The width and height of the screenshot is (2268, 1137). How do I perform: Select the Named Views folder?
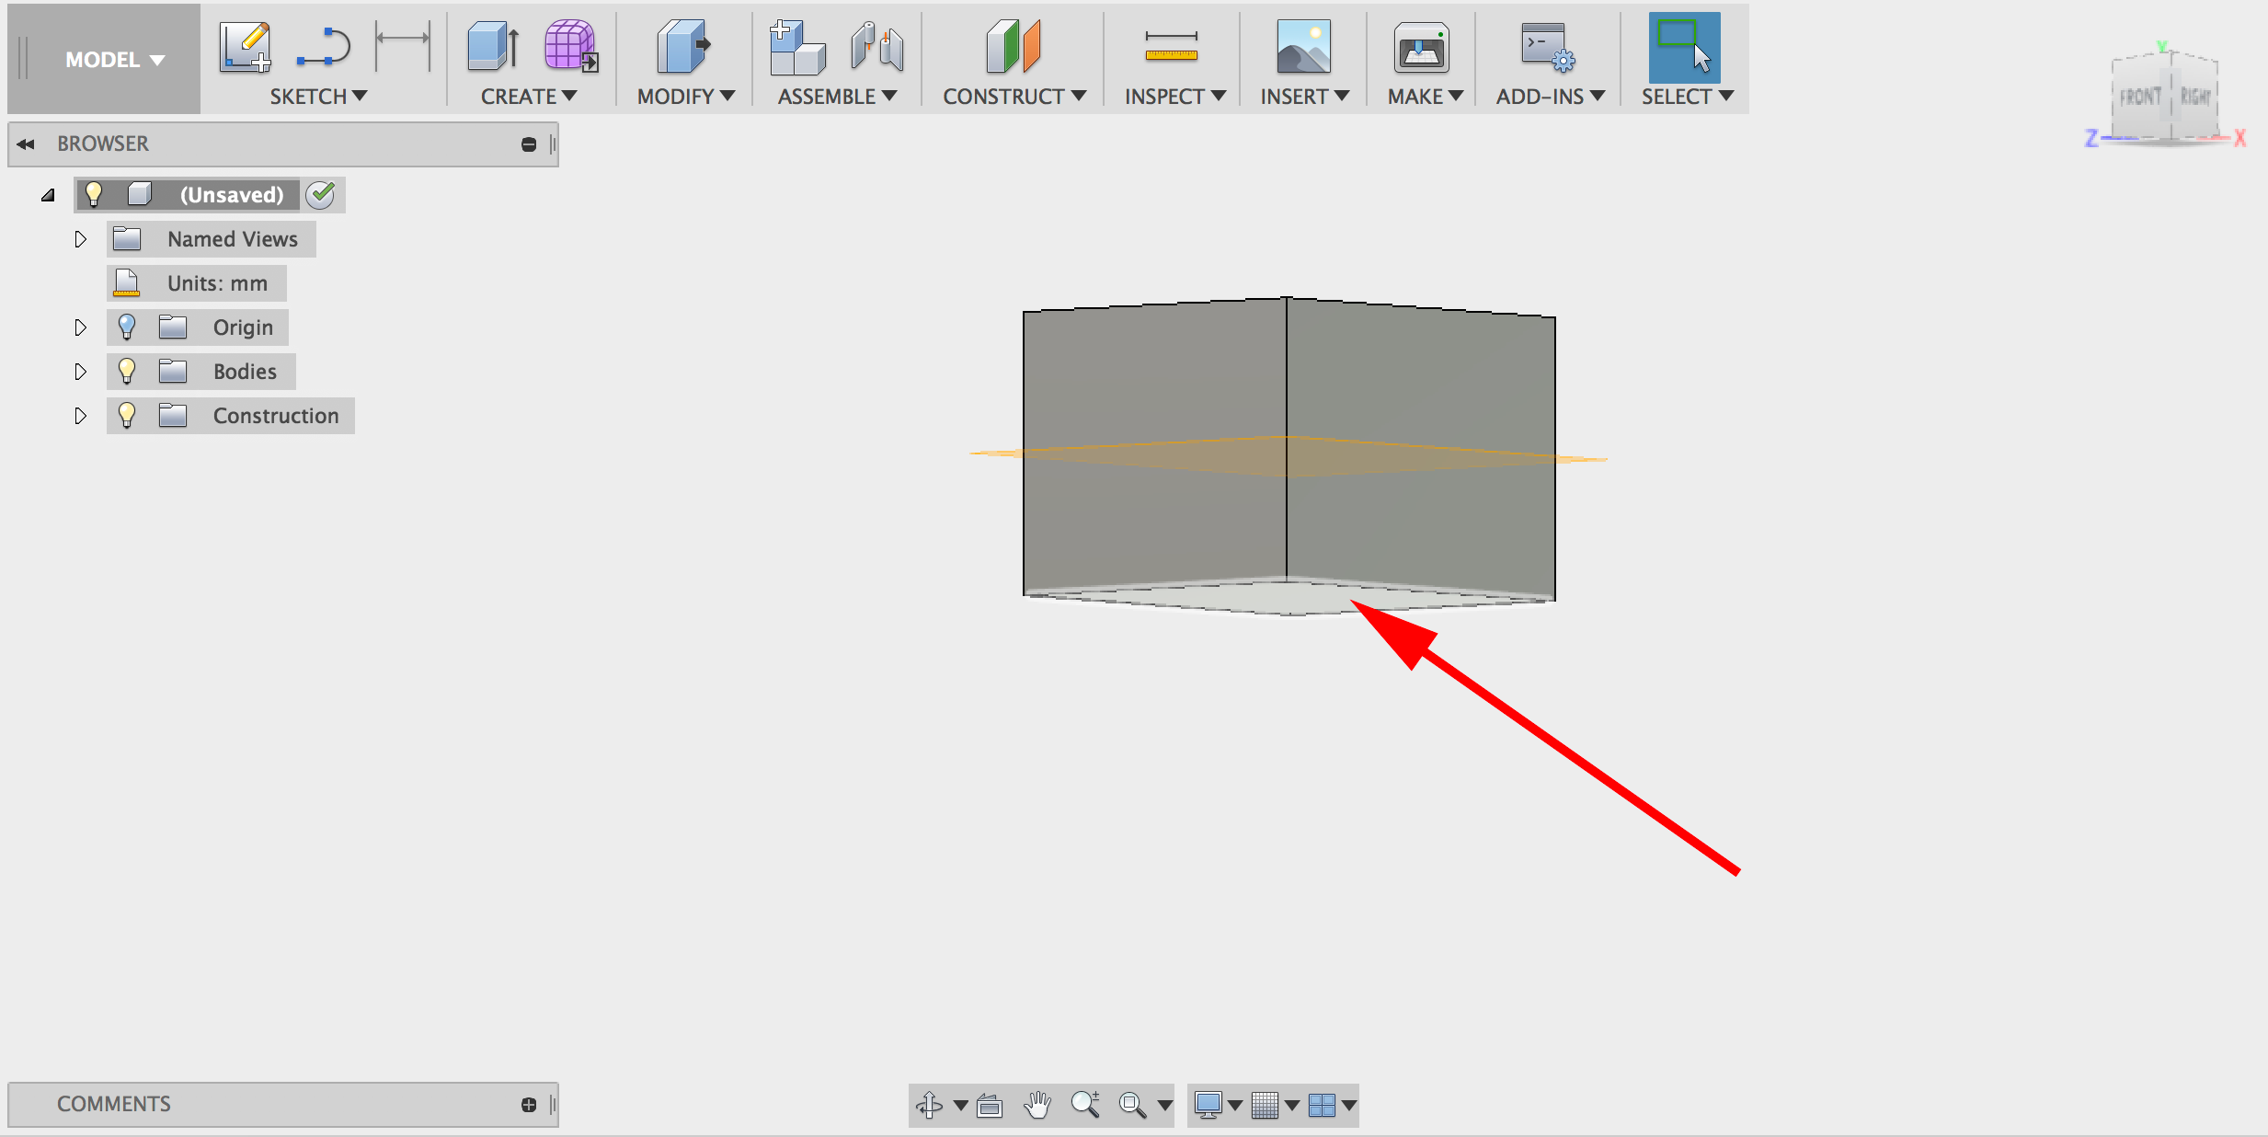[x=212, y=239]
